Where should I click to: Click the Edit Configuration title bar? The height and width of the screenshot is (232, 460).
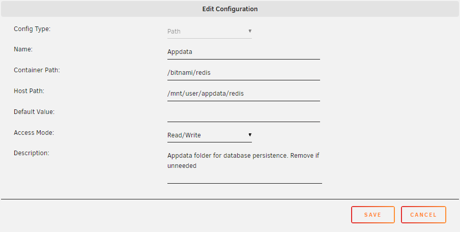point(230,9)
